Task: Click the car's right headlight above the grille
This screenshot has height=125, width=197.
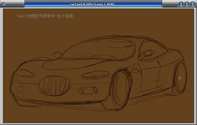Action: coord(25,73)
